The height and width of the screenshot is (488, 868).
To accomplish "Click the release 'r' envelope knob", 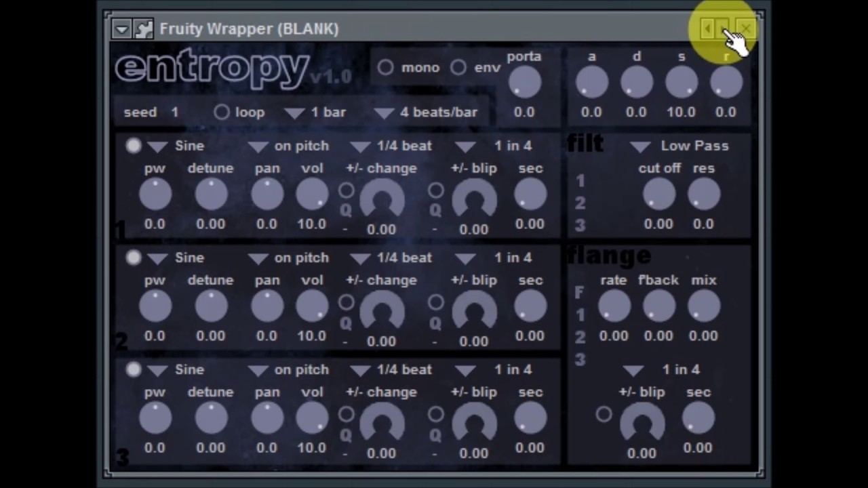I will coord(726,83).
